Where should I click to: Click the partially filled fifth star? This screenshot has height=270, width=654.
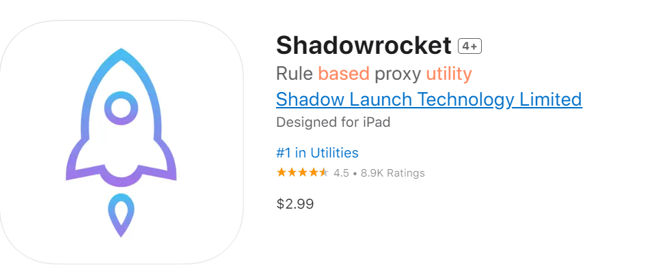[x=324, y=172]
